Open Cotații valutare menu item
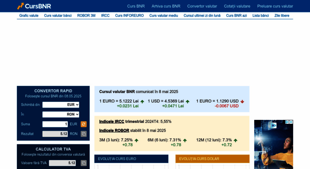 [x=237, y=6]
